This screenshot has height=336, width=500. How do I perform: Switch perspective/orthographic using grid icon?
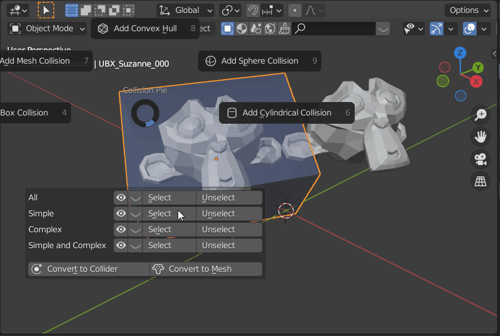pos(481,182)
